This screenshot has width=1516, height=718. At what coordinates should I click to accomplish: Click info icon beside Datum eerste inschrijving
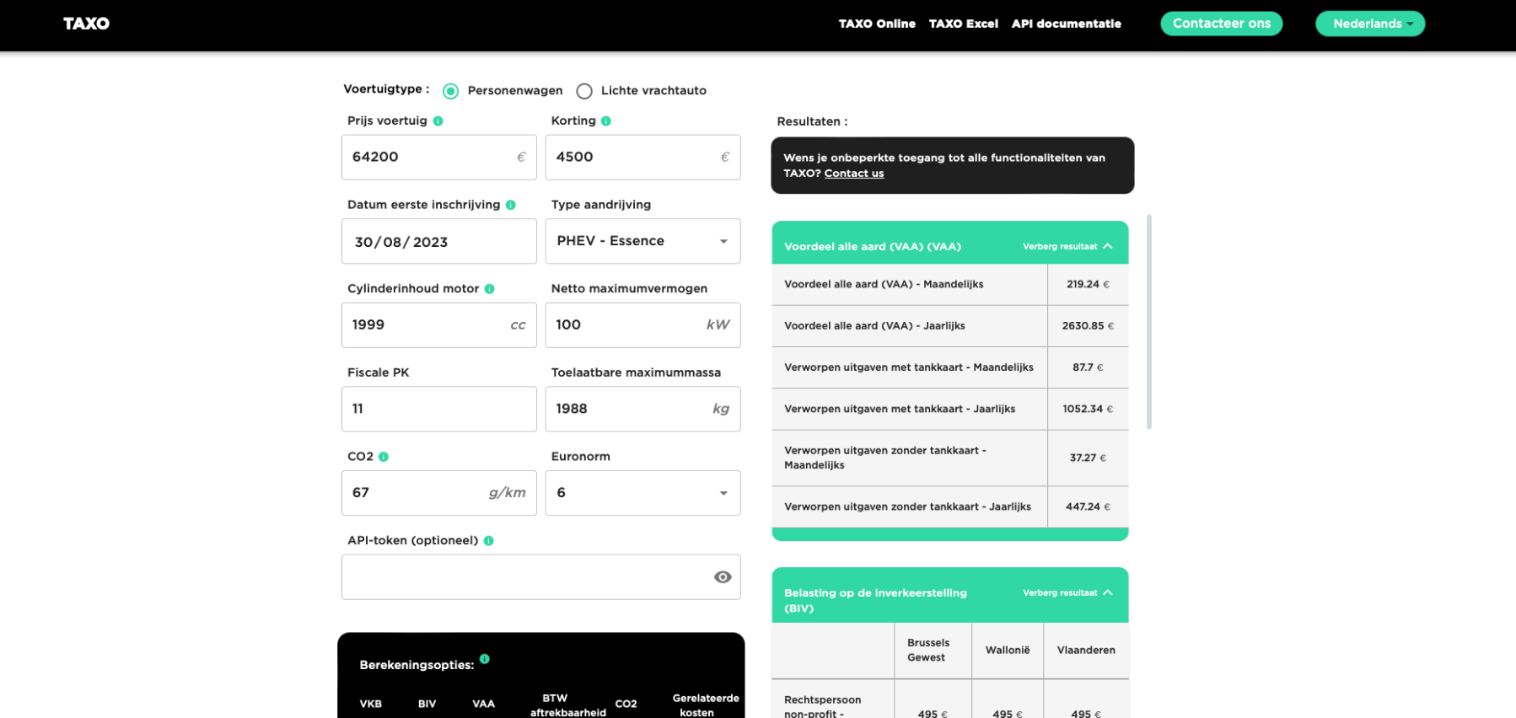coord(510,205)
